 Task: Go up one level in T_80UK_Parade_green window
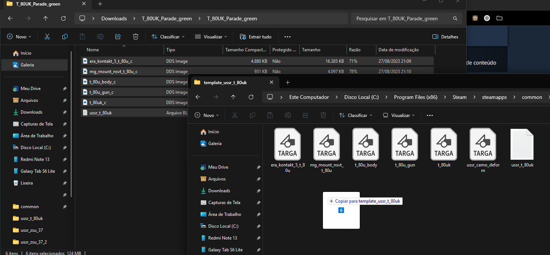coord(46,18)
